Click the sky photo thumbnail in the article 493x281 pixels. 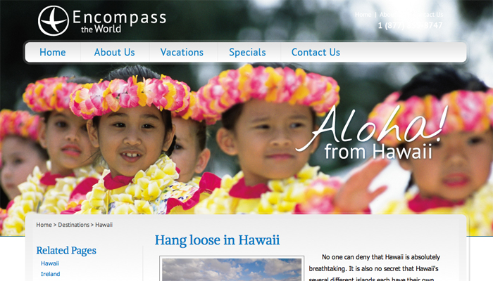[x=232, y=269]
